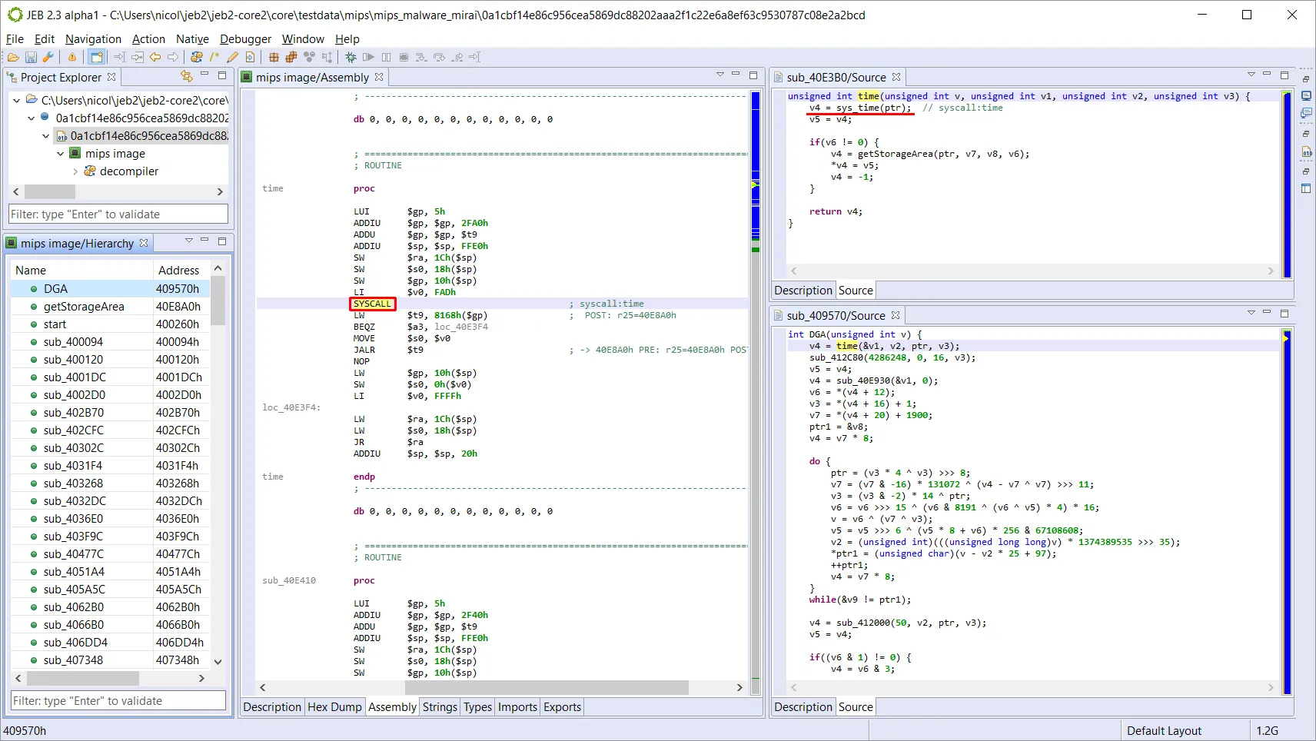The height and width of the screenshot is (741, 1316).
Task: Switch to the Exports tab
Action: pyautogui.click(x=562, y=707)
